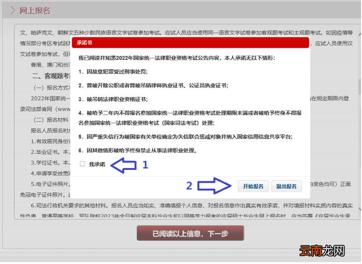This screenshot has height=264, width=362.
Task: Tick the 我承诺 checkbox
Action: [x=83, y=164]
